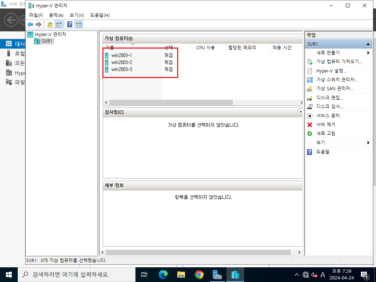Open 가상 스위치 관리자

click(x=337, y=80)
